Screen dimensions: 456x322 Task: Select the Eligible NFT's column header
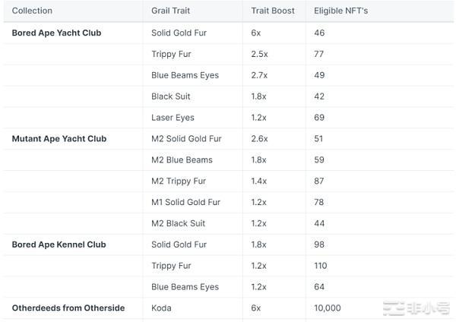tap(342, 11)
